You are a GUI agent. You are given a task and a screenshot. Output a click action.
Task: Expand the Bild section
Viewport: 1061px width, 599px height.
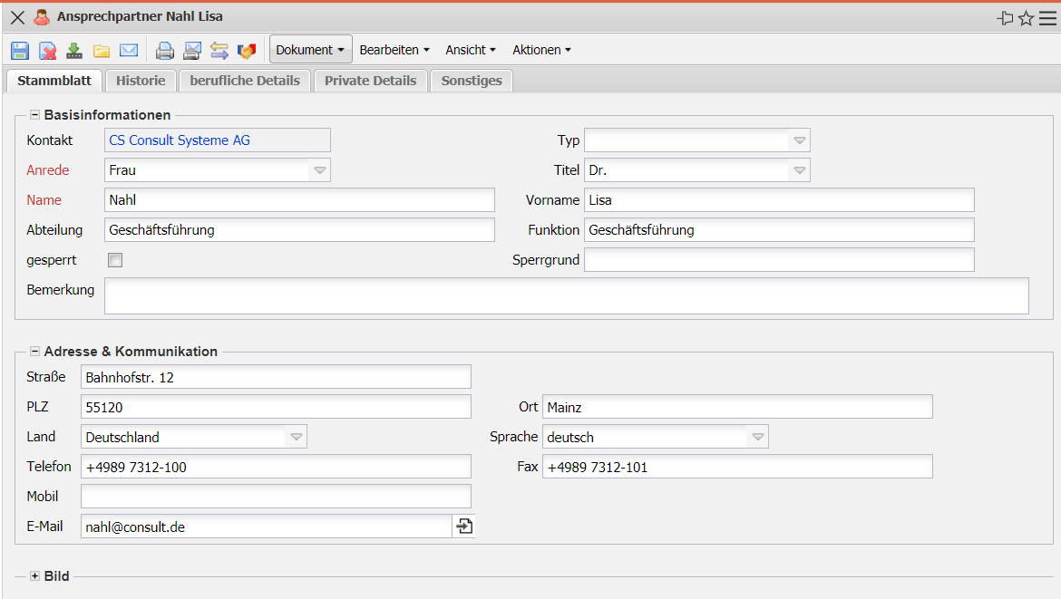pos(35,576)
